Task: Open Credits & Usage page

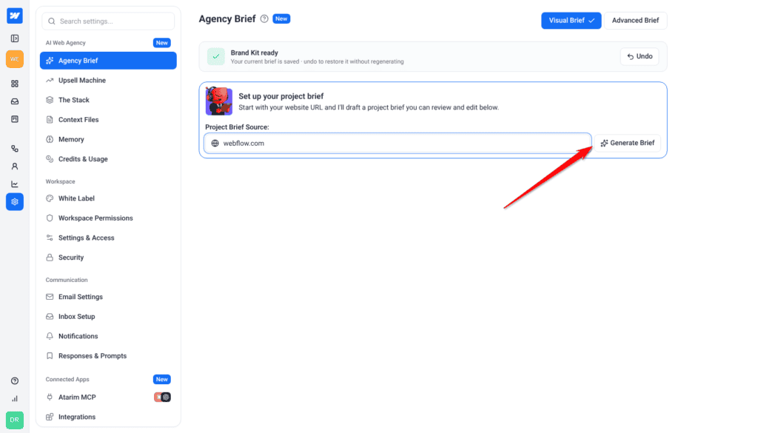Action: click(108, 159)
